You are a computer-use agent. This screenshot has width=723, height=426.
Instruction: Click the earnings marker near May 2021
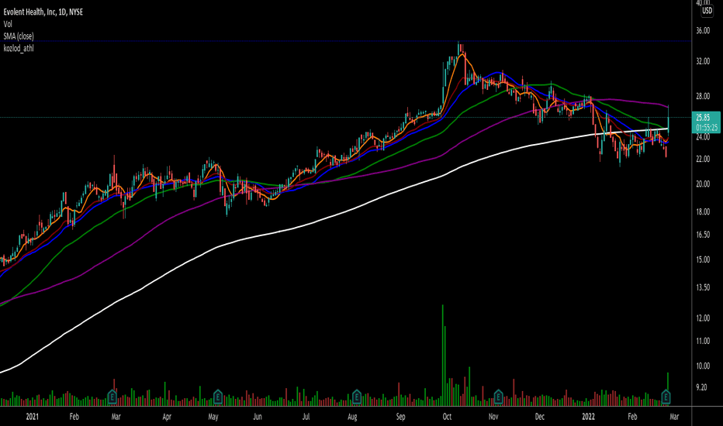pos(218,396)
